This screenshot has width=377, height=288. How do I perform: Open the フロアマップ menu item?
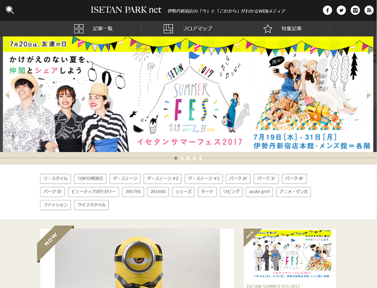197,29
